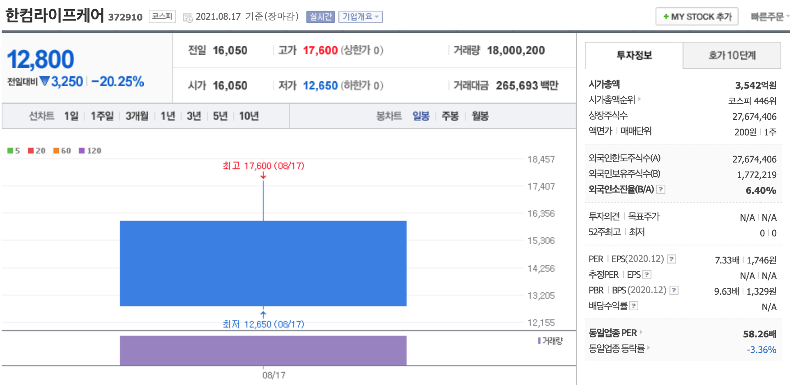Screen dimensions: 796x385
Task: Click the 코스피 446위 rank value
Action: pyautogui.click(x=752, y=101)
